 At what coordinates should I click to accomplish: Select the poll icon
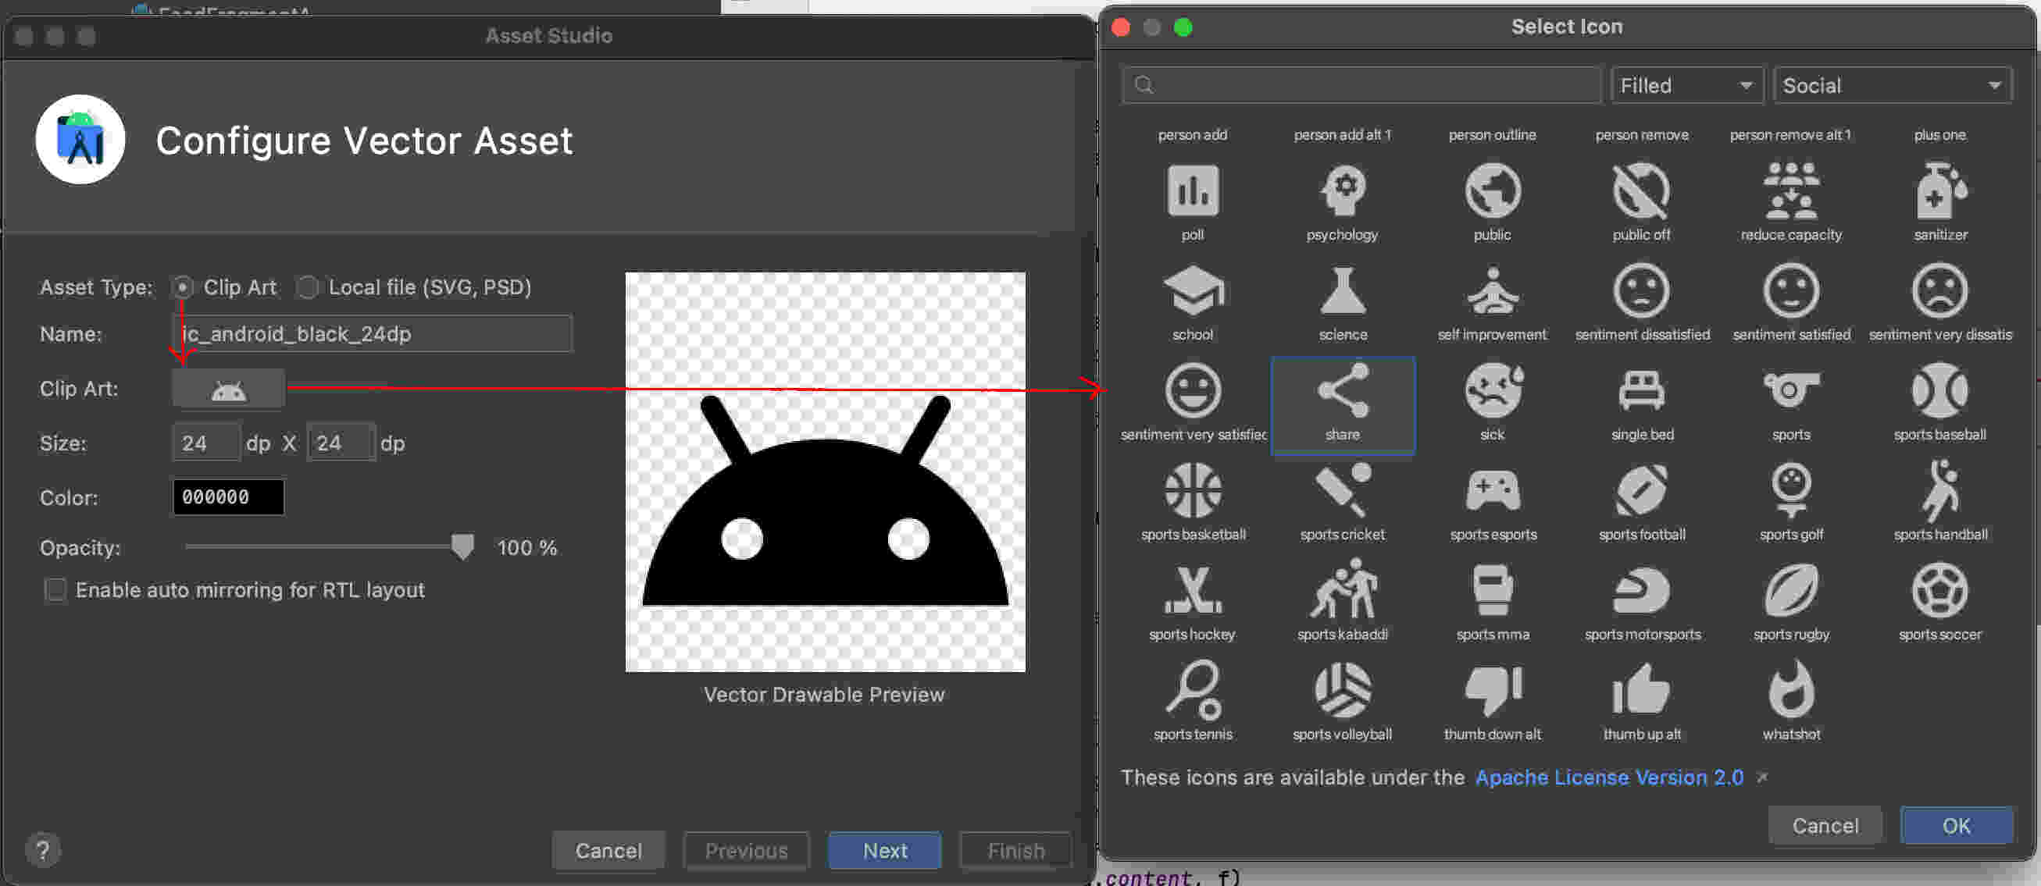1193,190
